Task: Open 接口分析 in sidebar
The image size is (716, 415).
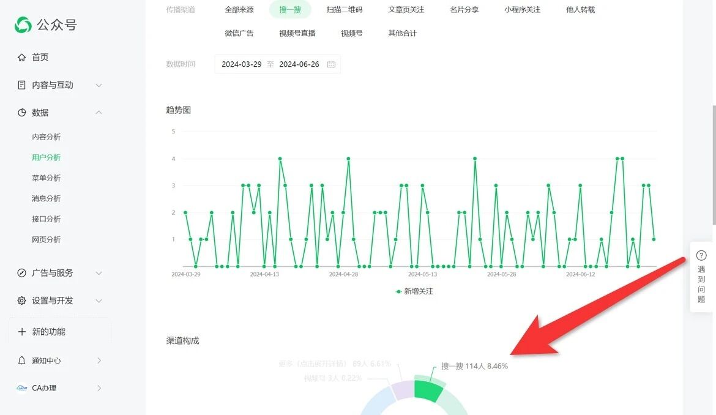Action: pyautogui.click(x=46, y=219)
